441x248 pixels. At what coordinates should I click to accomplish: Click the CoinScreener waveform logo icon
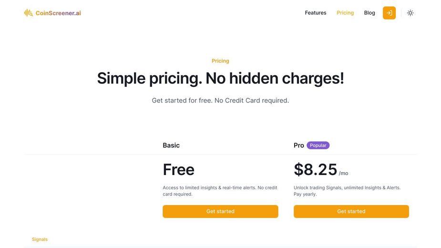[29, 13]
